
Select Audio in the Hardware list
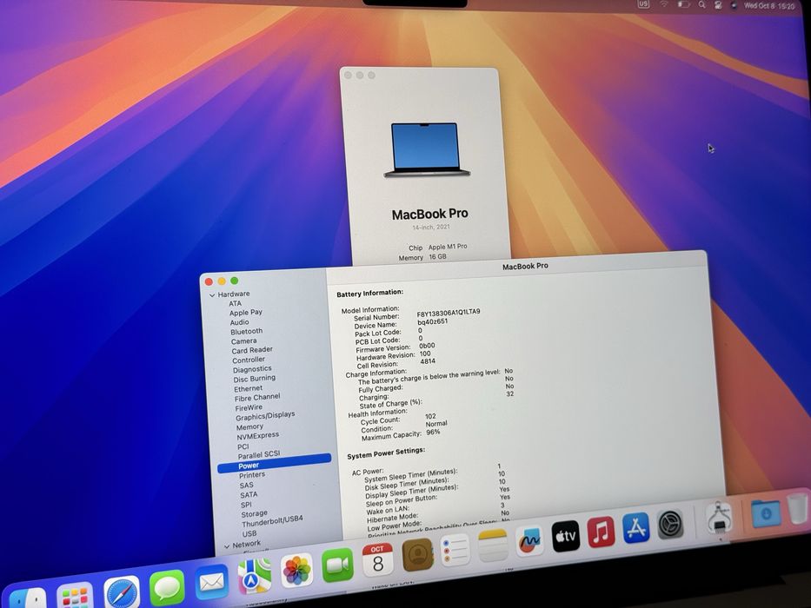[239, 321]
